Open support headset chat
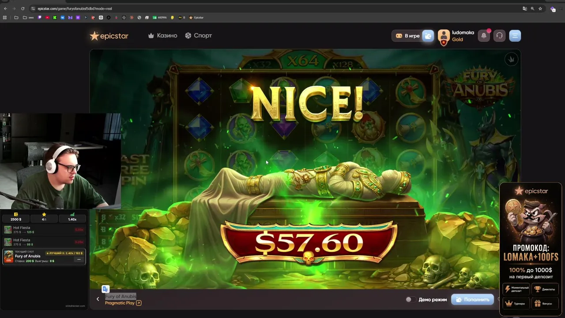 point(499,36)
